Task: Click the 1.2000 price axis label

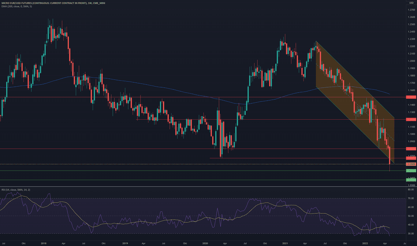Action: 411,61
